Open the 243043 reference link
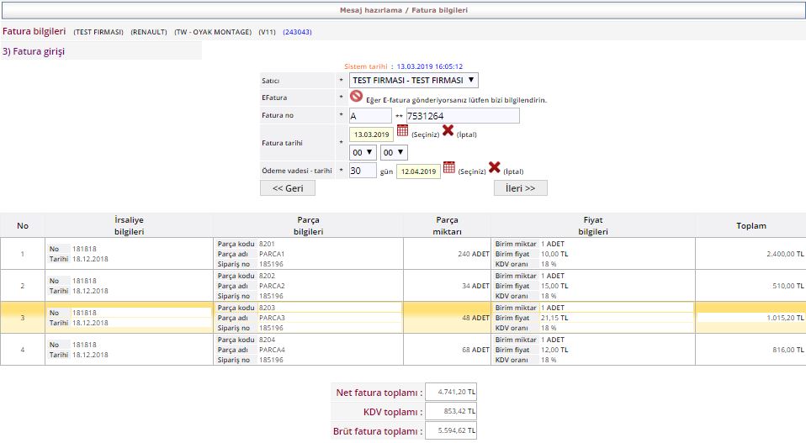 (x=297, y=32)
